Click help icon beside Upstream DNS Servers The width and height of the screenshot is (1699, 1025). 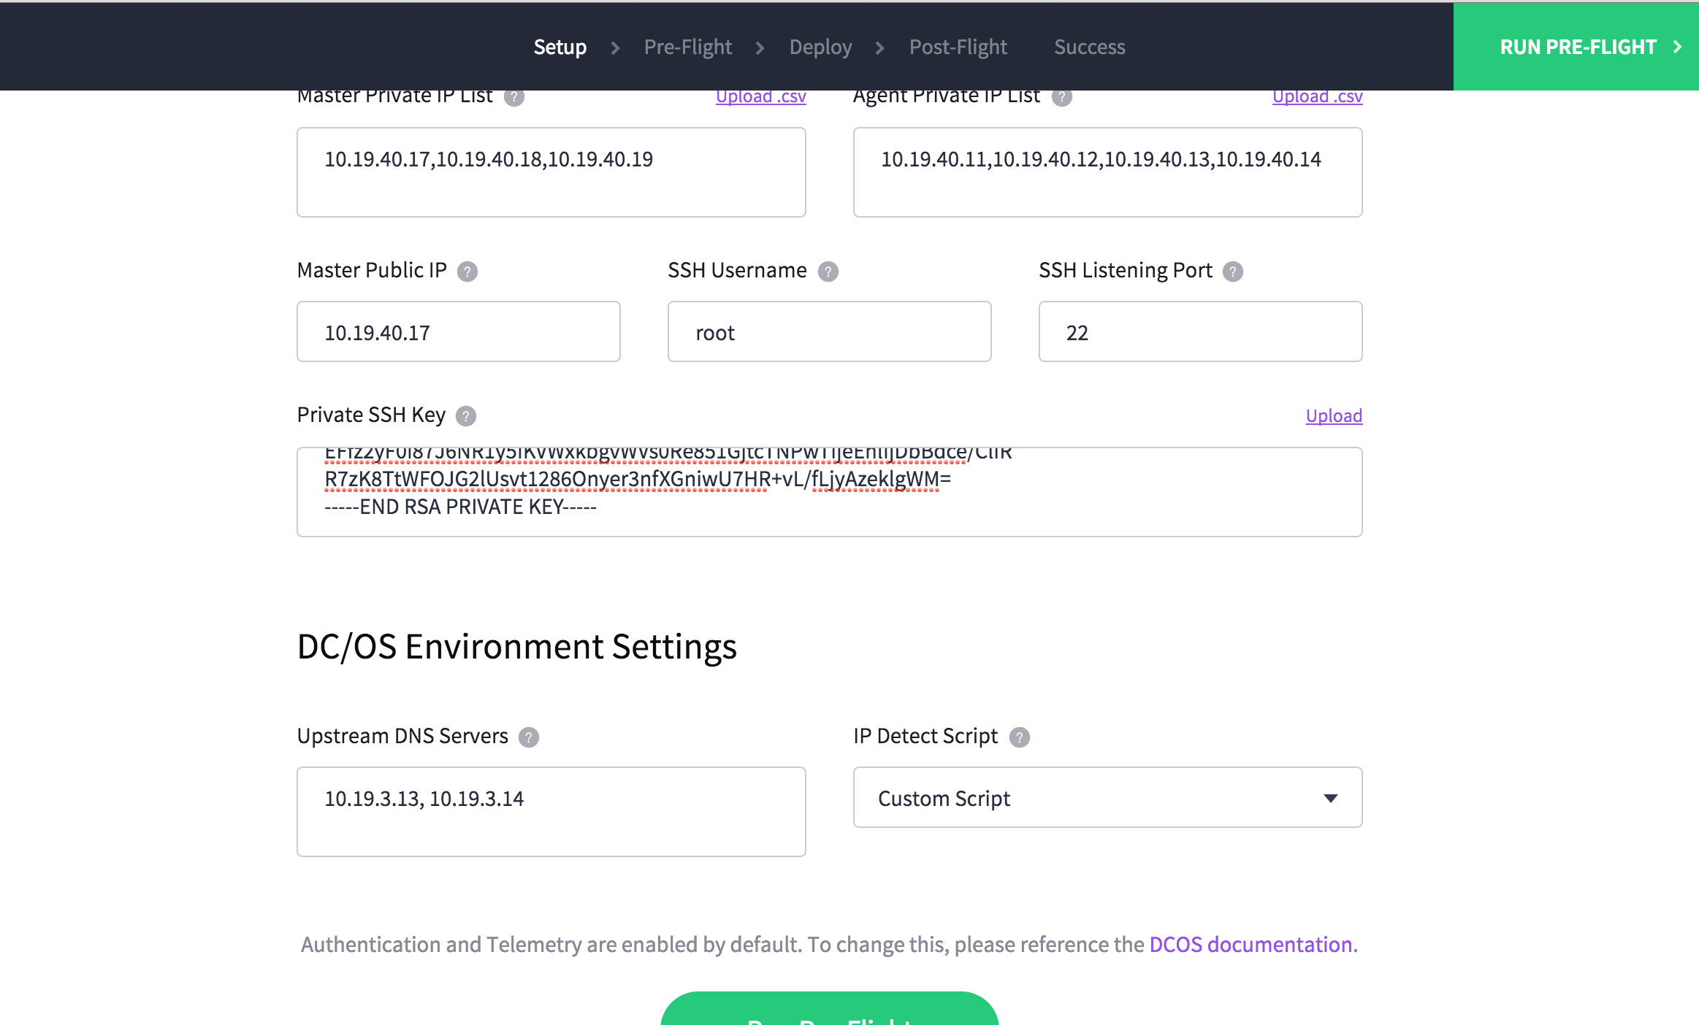click(529, 737)
